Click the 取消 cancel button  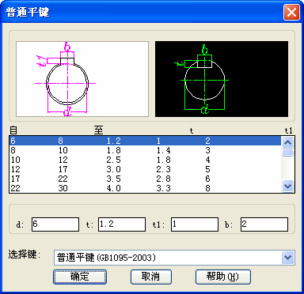point(151,277)
